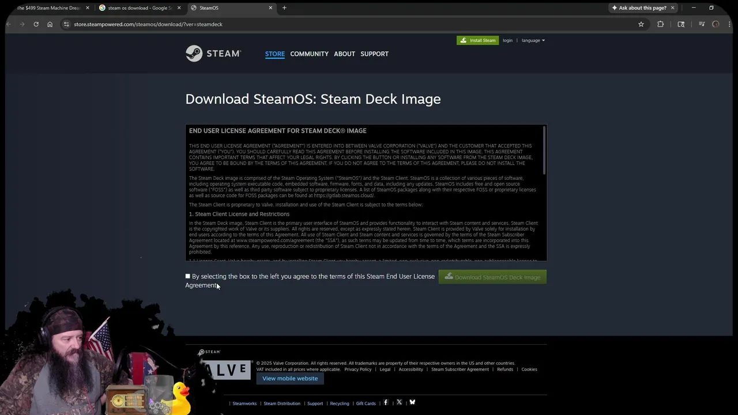Open Facebook icon in footer

point(386,402)
